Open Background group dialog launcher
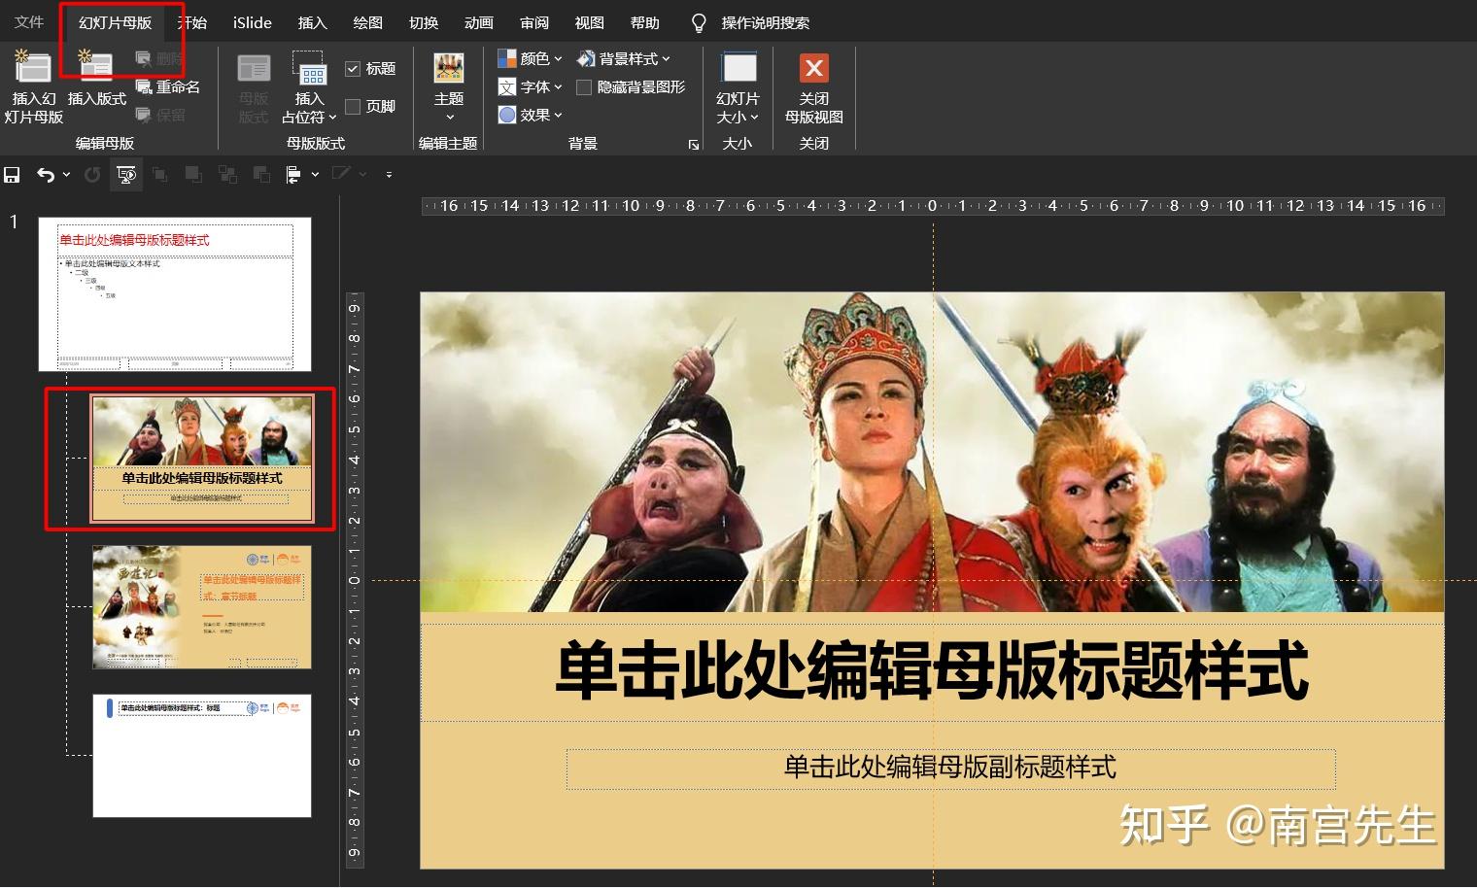The image size is (1477, 888). pyautogui.click(x=694, y=145)
